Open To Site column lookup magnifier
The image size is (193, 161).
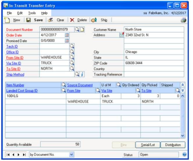point(178,91)
